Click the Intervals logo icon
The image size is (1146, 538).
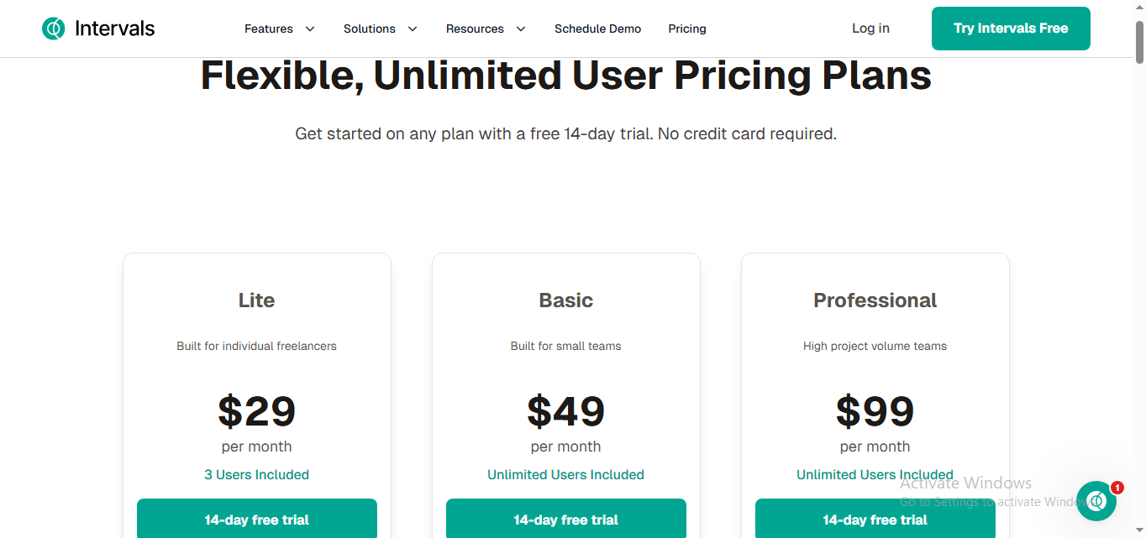point(53,29)
